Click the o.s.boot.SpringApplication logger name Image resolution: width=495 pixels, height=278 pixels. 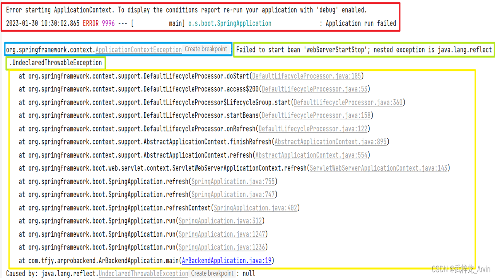pyautogui.click(x=230, y=24)
